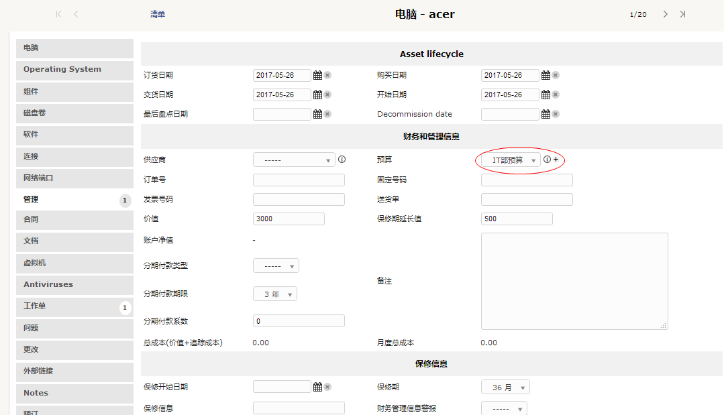
Task: Click the 发票号码 input field
Action: [x=299, y=199]
